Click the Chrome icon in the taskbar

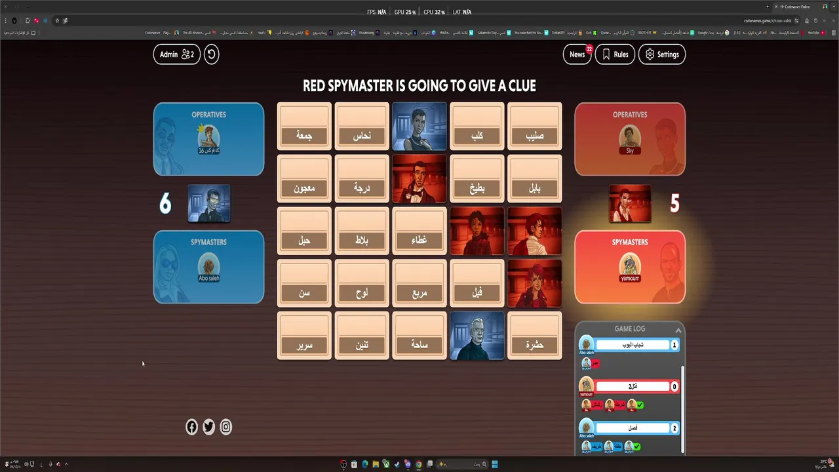(418, 465)
